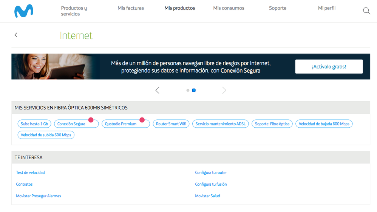Open Configura tu router link

211,172
